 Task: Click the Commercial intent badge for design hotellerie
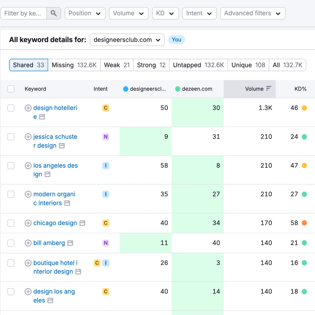coord(106,108)
